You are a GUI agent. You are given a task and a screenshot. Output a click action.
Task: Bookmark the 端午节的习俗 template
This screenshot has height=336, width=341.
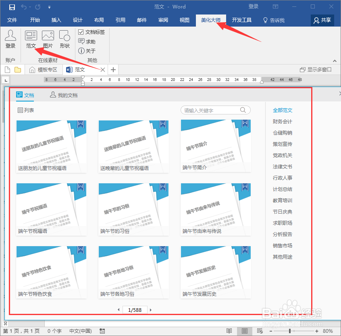pos(163,187)
